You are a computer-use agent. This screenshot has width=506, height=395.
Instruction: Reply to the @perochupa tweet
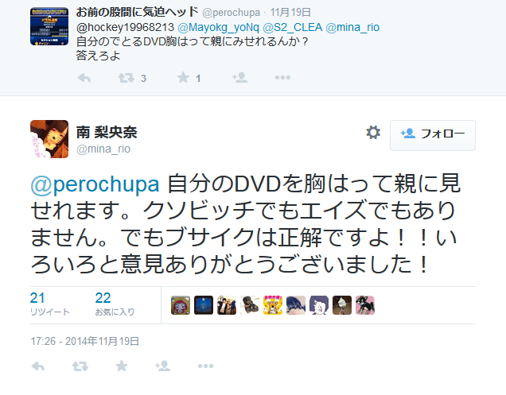(x=84, y=78)
